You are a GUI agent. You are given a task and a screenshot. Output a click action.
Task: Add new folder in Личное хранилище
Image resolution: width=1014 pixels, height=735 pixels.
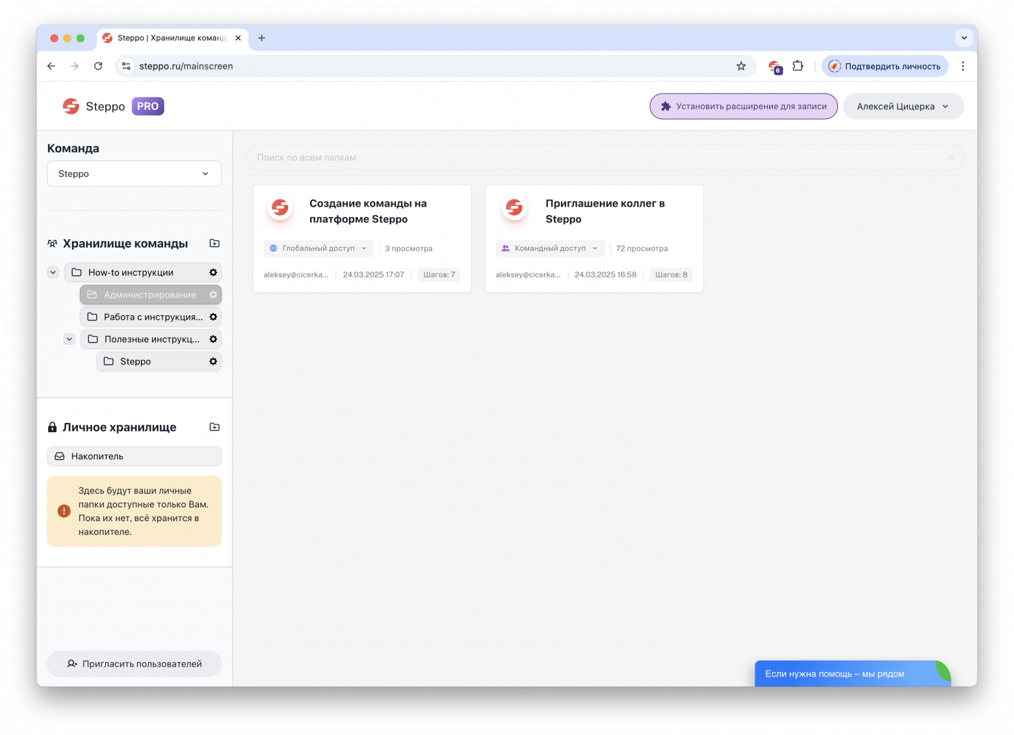[214, 427]
